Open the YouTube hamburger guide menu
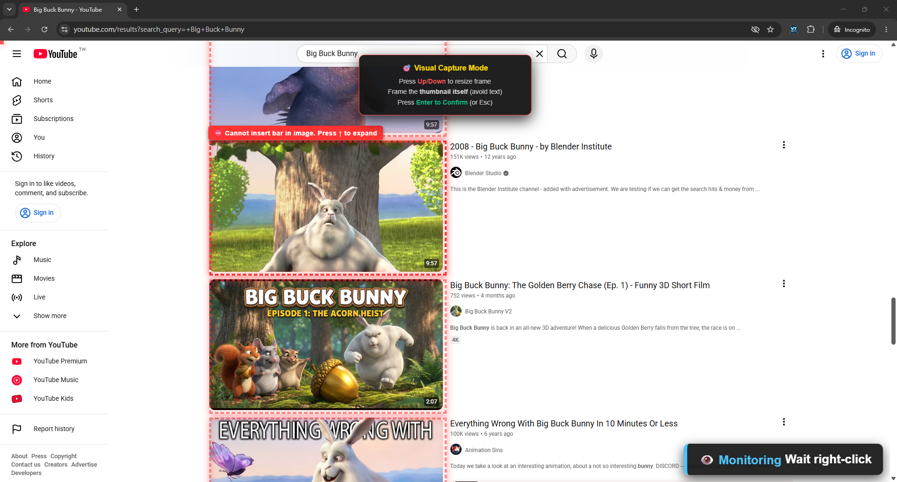 [x=17, y=54]
